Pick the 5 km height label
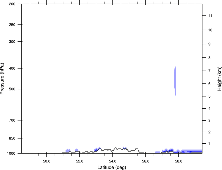Screen dimensions: 222x170 click(209, 96)
